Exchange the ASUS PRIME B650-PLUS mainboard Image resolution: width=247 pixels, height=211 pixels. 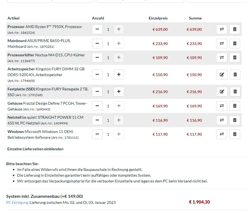point(222,43)
